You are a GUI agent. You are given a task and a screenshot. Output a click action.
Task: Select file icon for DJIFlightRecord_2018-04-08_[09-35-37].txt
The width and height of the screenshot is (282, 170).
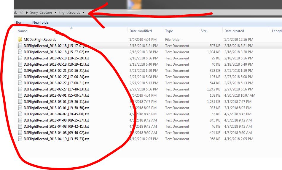tap(20, 120)
